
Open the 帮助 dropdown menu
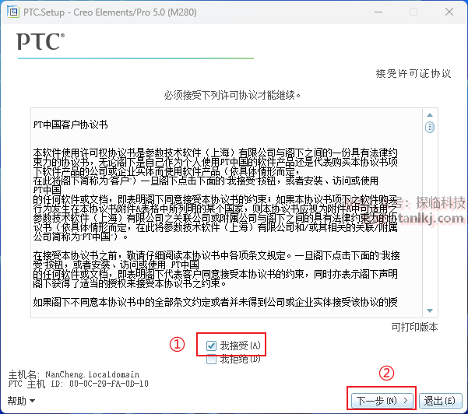[x=22, y=401]
